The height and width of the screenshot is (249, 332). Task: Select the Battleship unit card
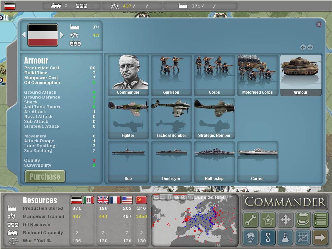click(215, 162)
